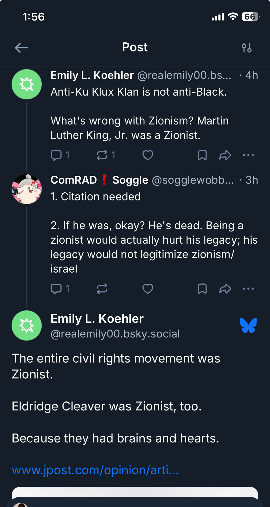The image size is (270, 507).
Task: Open ComRAD Soggle's profile avatar
Action: [27, 189]
